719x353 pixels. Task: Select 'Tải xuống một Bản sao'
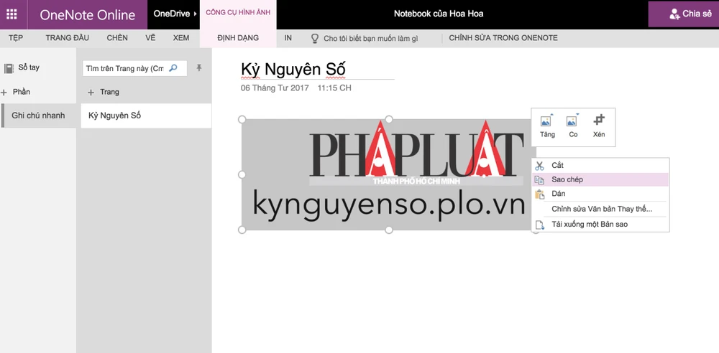tap(590, 225)
